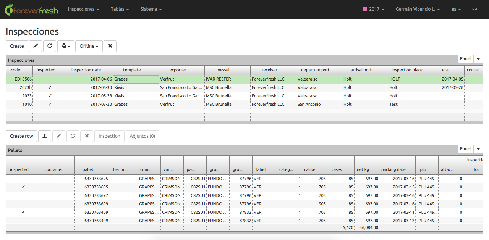Sort pallets by net kg column header
The width and height of the screenshot is (489, 240).
click(x=367, y=165)
